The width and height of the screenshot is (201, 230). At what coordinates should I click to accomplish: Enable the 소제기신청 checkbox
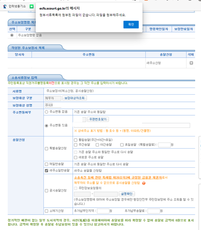pyautogui.click(x=46, y=211)
